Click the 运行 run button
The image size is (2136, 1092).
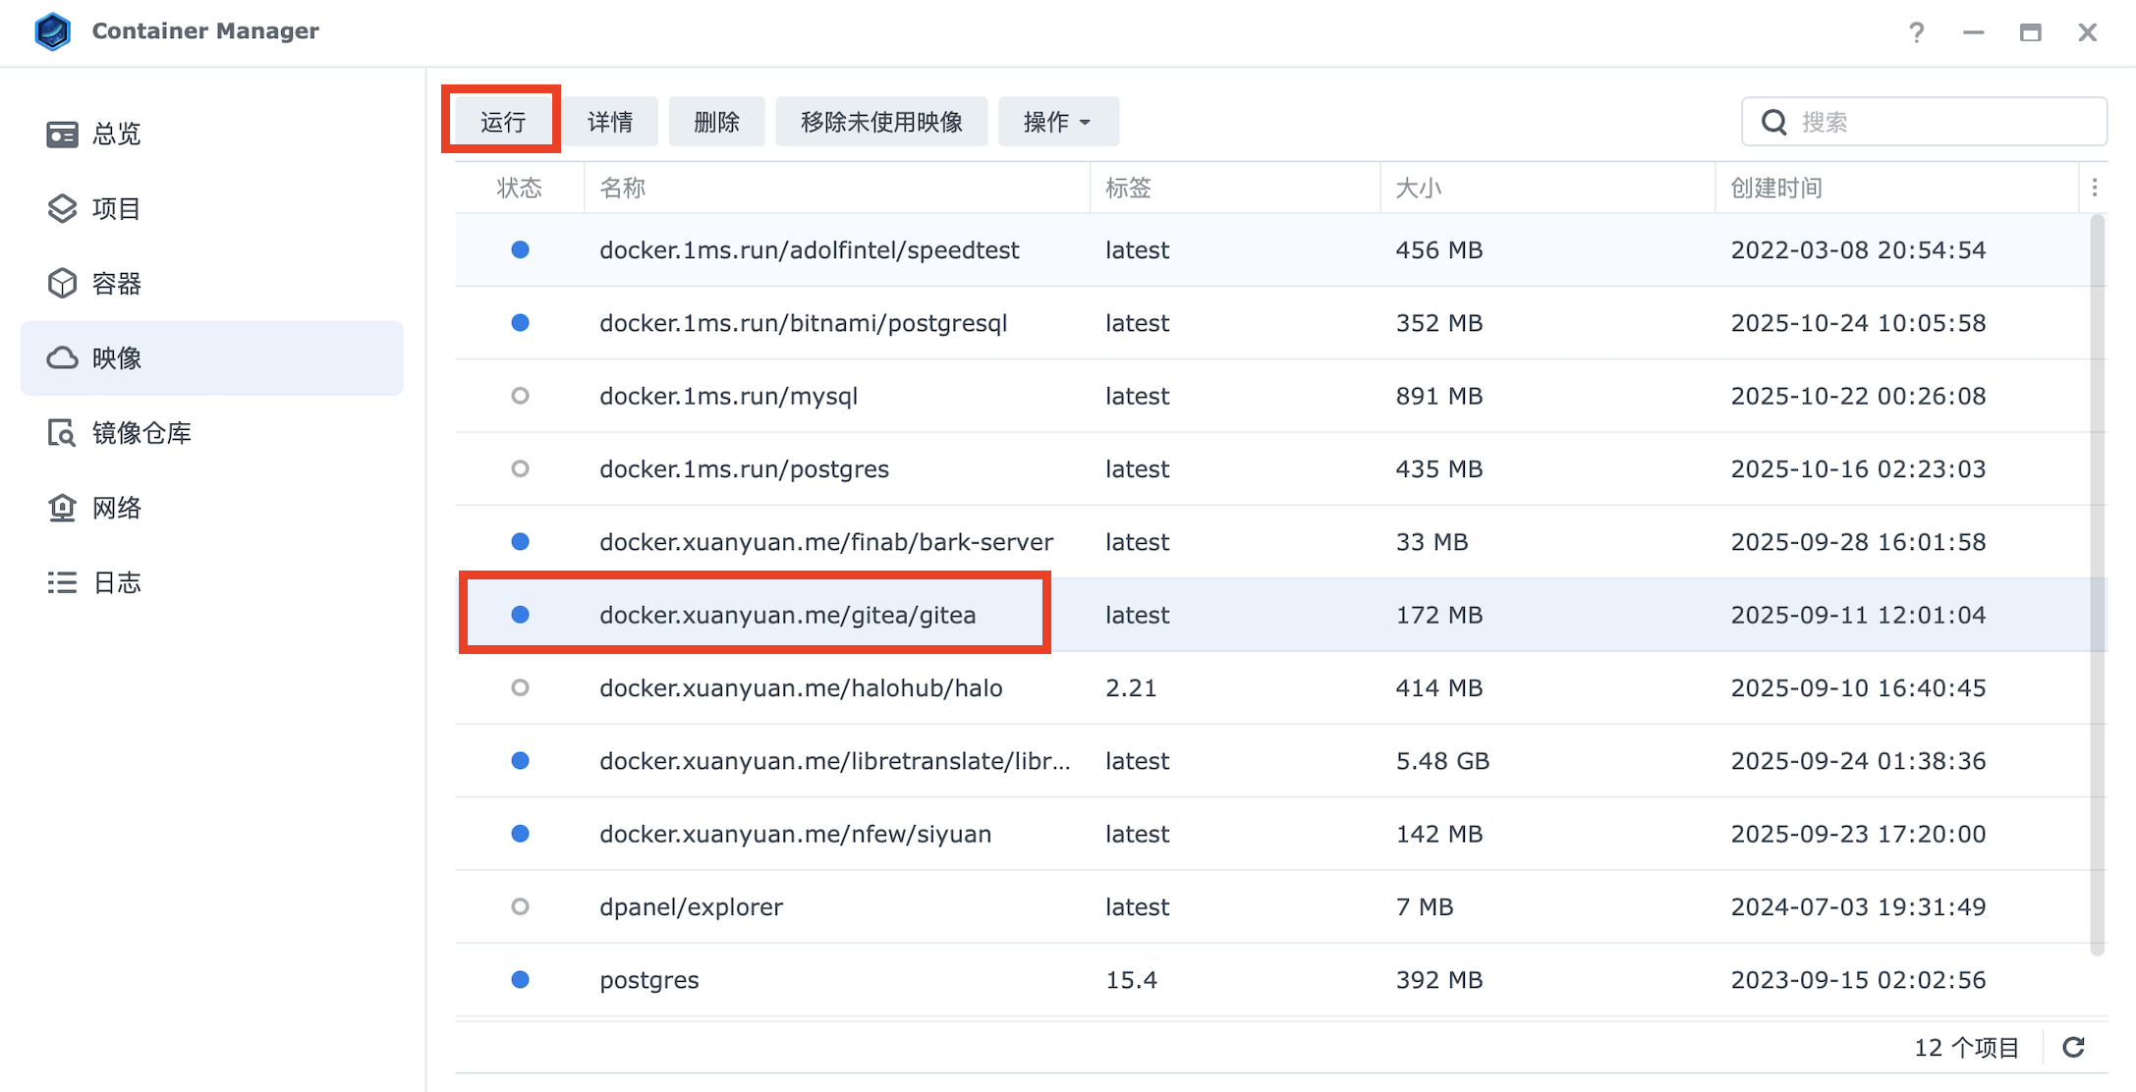point(502,122)
